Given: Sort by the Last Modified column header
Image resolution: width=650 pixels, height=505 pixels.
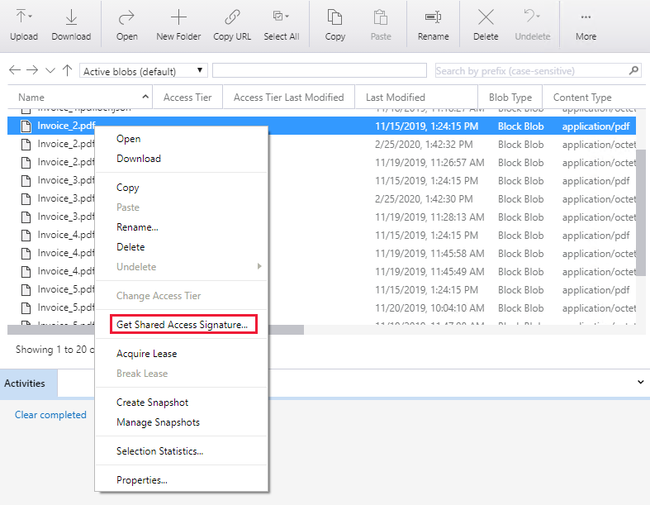Looking at the screenshot, I should pos(396,98).
